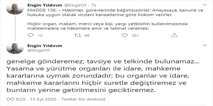
Task: Expand the chevron menu on second tweet
Action: tap(204, 45)
